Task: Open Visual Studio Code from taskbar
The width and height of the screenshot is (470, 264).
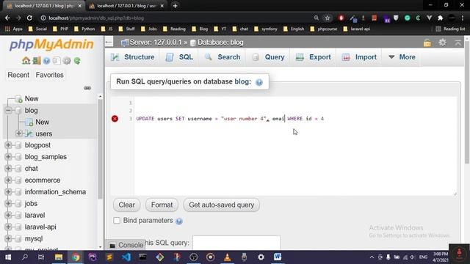Action: point(126,257)
